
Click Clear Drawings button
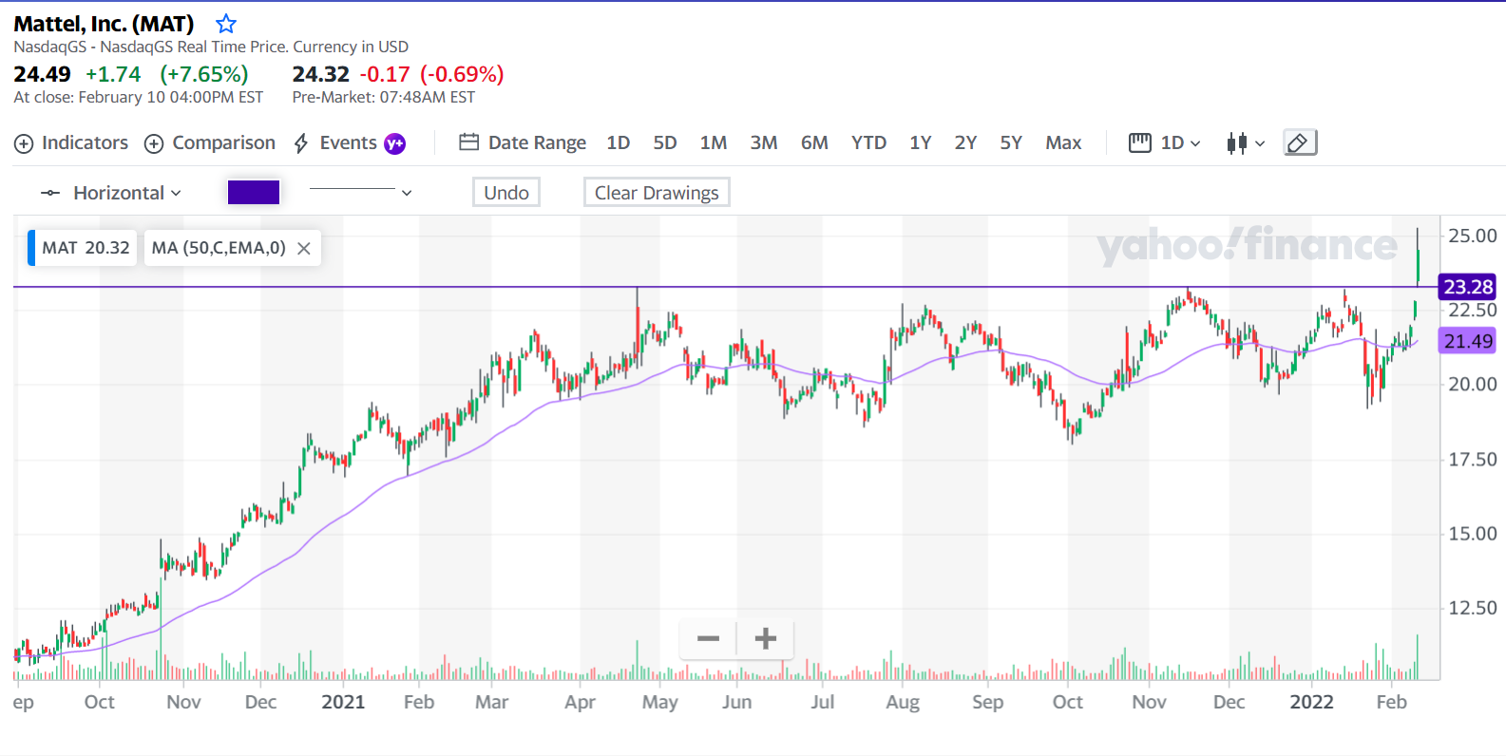[657, 193]
